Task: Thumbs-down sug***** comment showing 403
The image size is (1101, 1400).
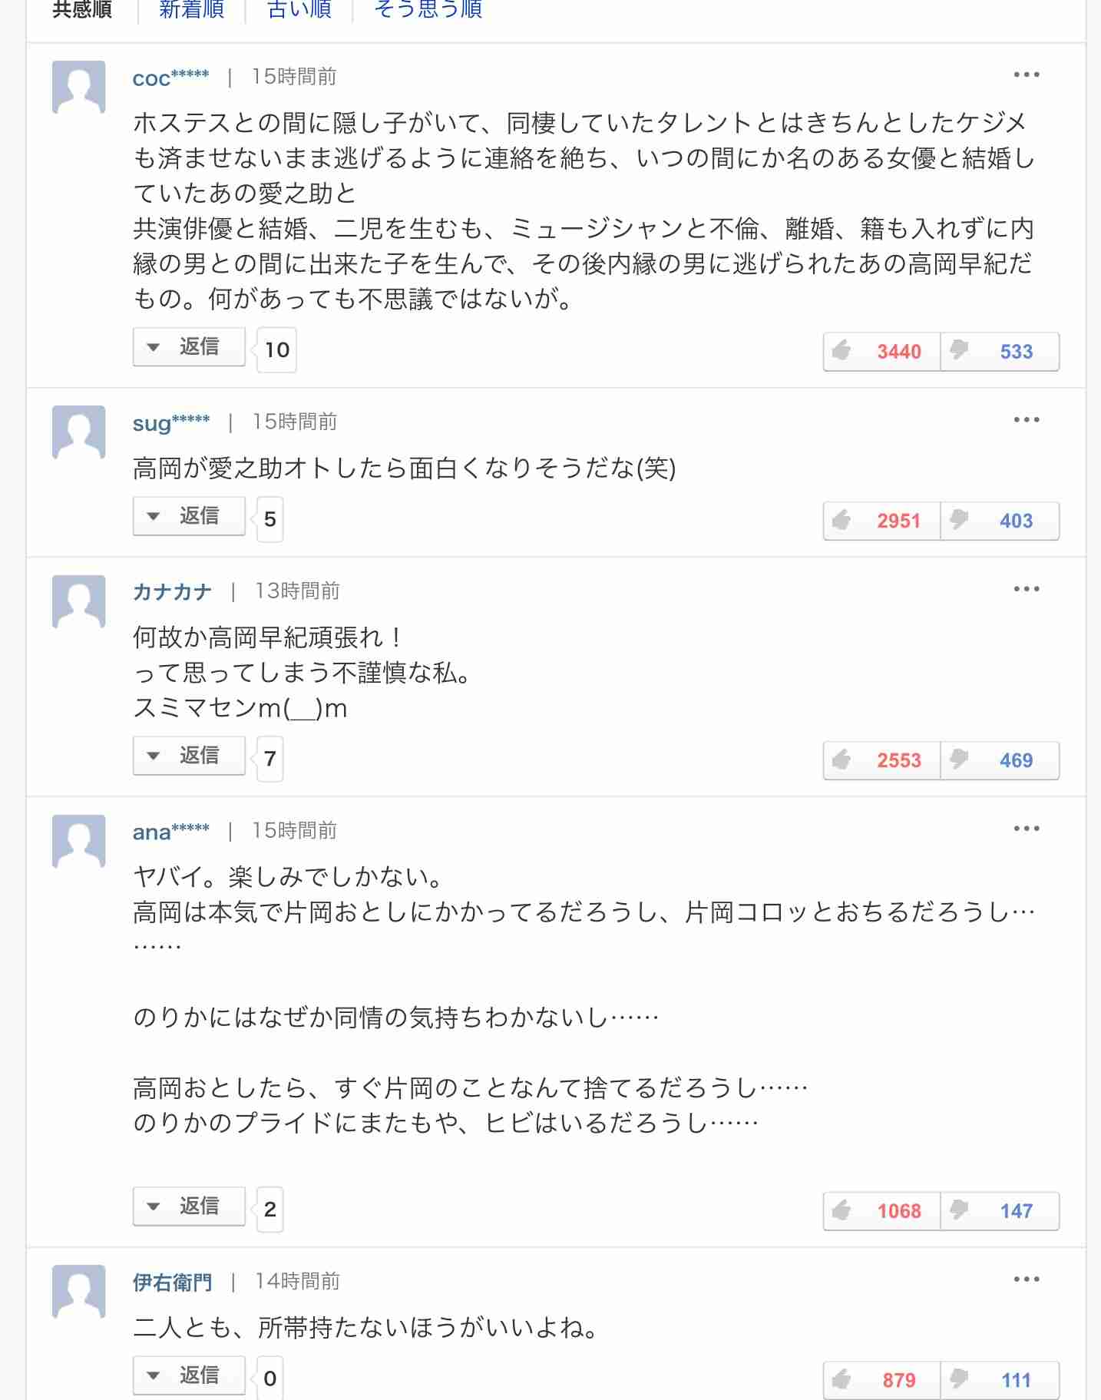Action: click(x=1000, y=521)
